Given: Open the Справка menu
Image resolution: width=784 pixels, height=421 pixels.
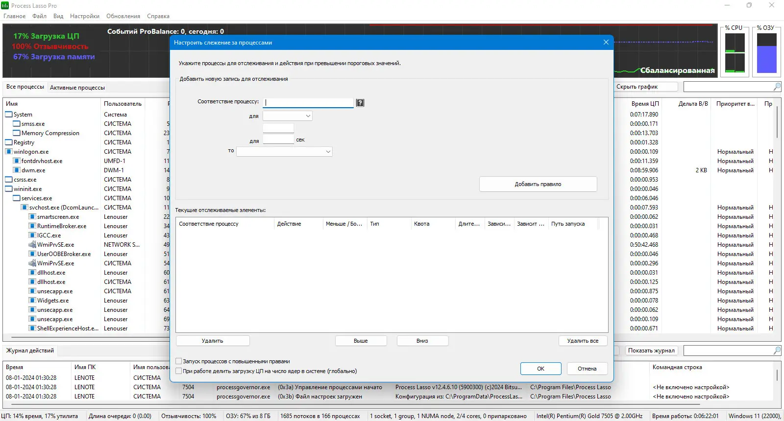Looking at the screenshot, I should click(158, 16).
